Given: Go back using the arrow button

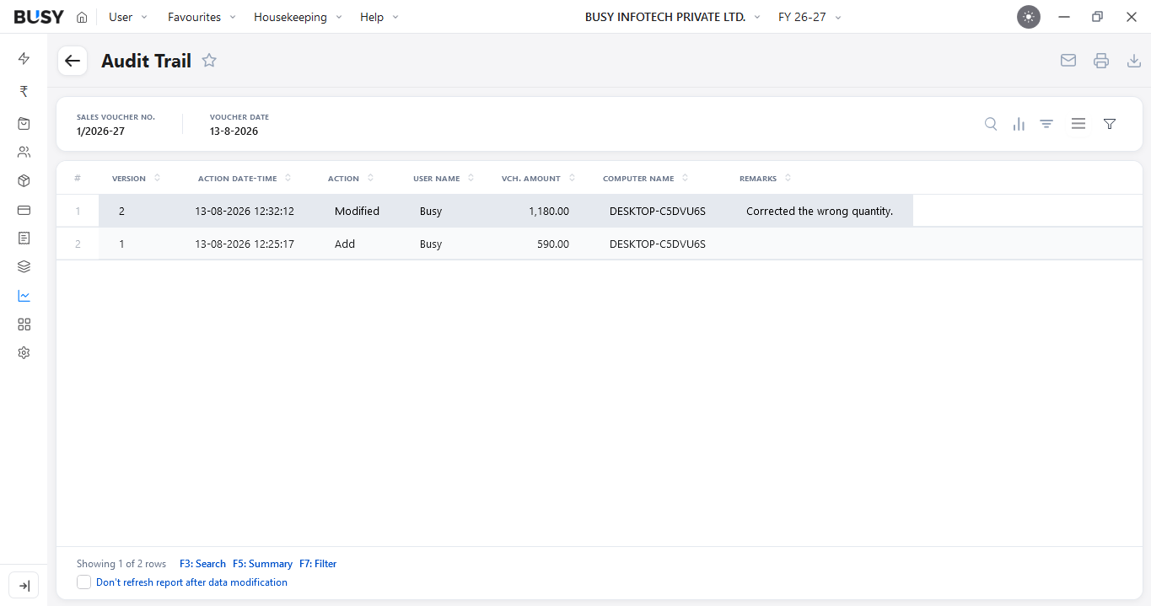Looking at the screenshot, I should tap(73, 61).
